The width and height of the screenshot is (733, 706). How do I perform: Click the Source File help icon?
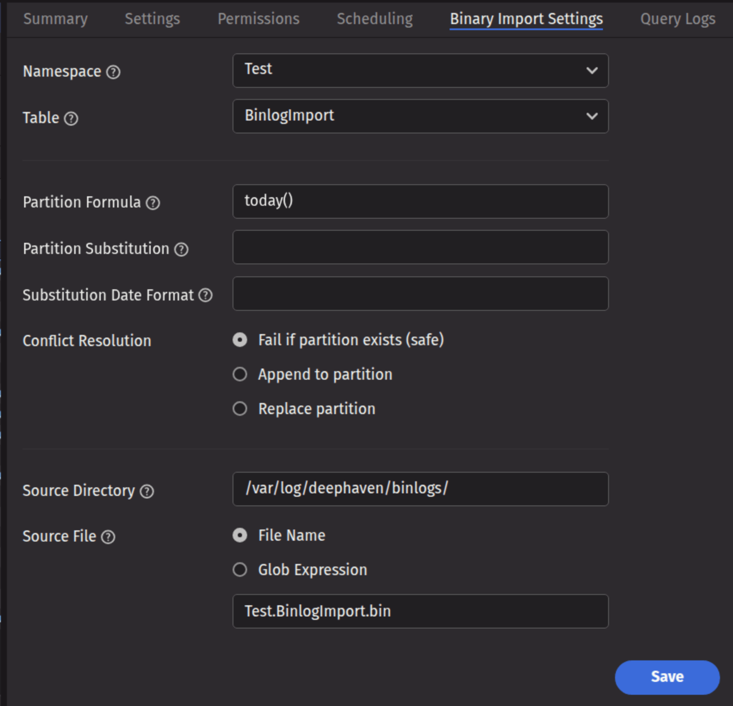108,537
